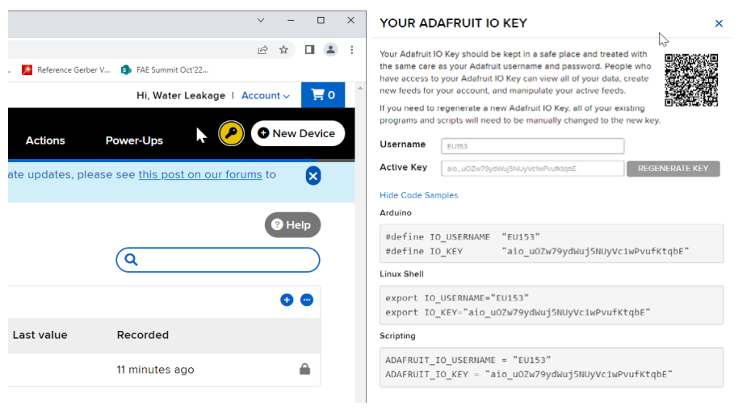Click the Linux Shell code box
Screen dimensions: 751x410
(x=552, y=305)
